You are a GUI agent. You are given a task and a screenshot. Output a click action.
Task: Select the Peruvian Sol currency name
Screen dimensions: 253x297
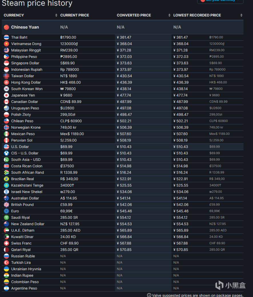coord(22,140)
